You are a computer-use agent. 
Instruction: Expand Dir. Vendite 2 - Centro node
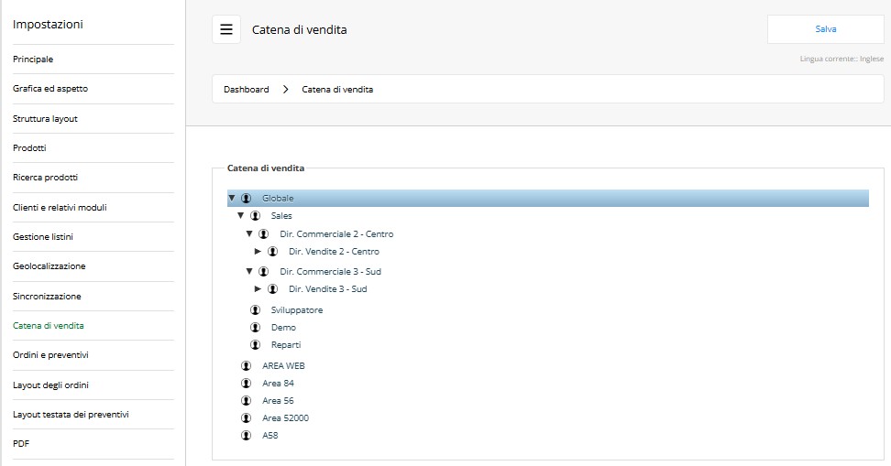pos(258,252)
